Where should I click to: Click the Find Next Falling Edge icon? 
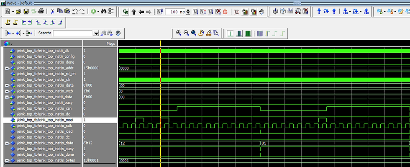coord(46,23)
